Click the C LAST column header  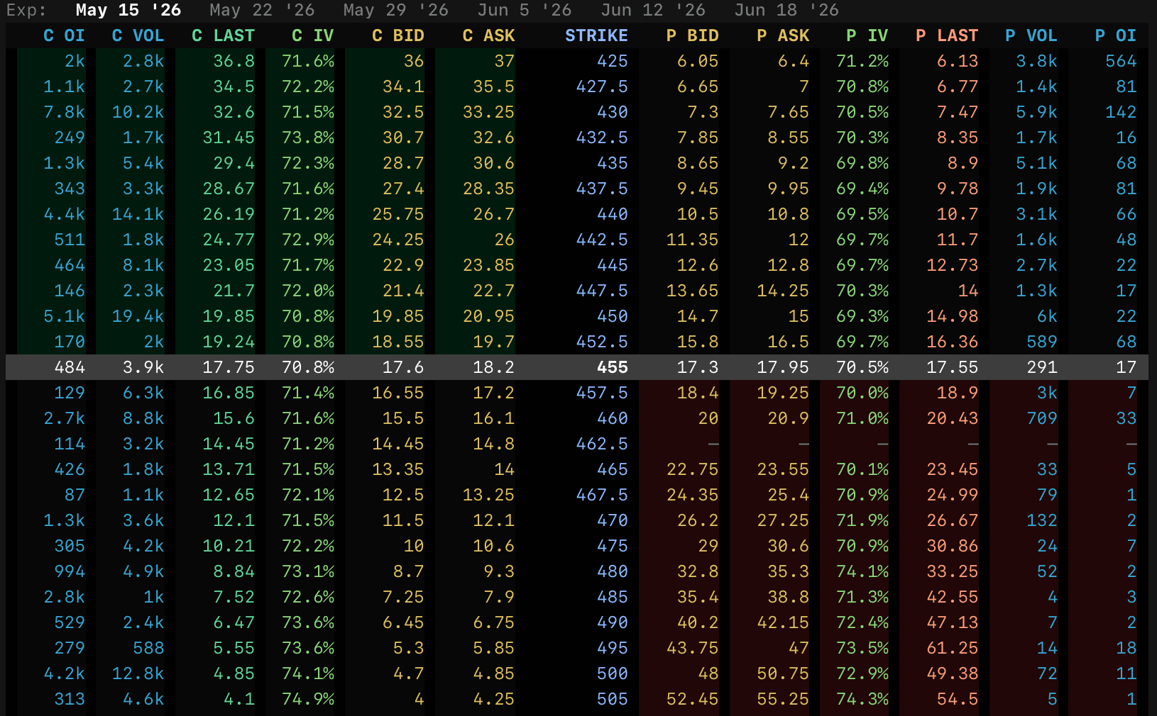click(x=223, y=35)
